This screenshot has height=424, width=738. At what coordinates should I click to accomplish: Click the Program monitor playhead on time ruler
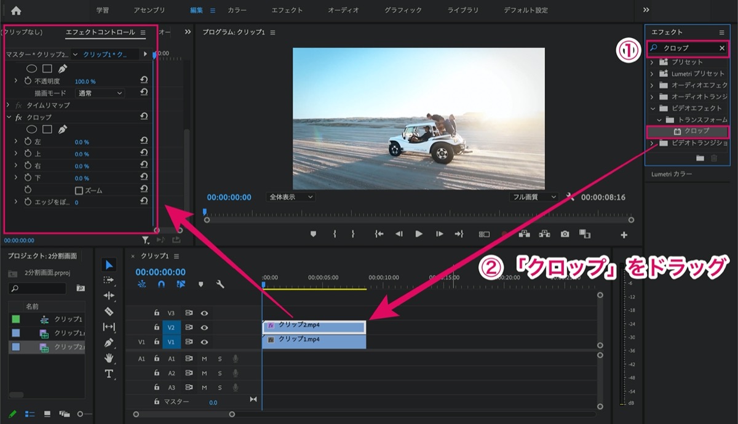click(x=205, y=212)
